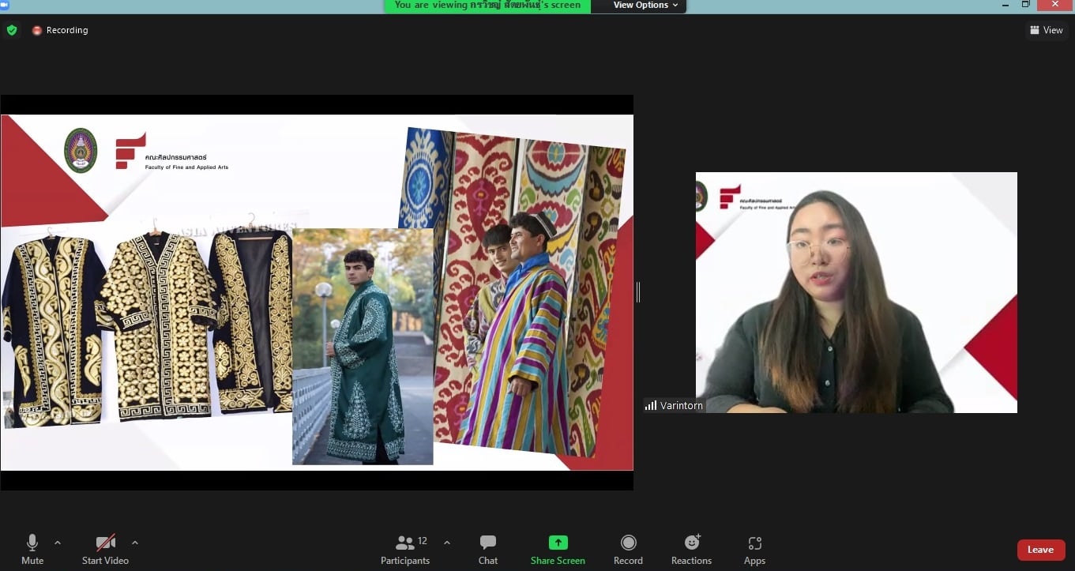Click the green Share Screen icon
The image size is (1075, 571).
558,543
